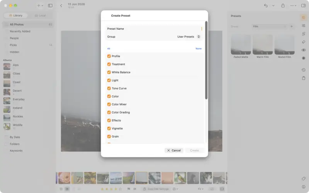Select Recently Added in sidebar
309x193 pixels.
(x=28, y=31)
